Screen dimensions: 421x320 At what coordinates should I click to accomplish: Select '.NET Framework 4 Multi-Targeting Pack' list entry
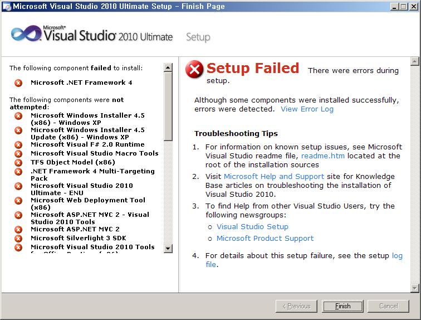[92, 174]
